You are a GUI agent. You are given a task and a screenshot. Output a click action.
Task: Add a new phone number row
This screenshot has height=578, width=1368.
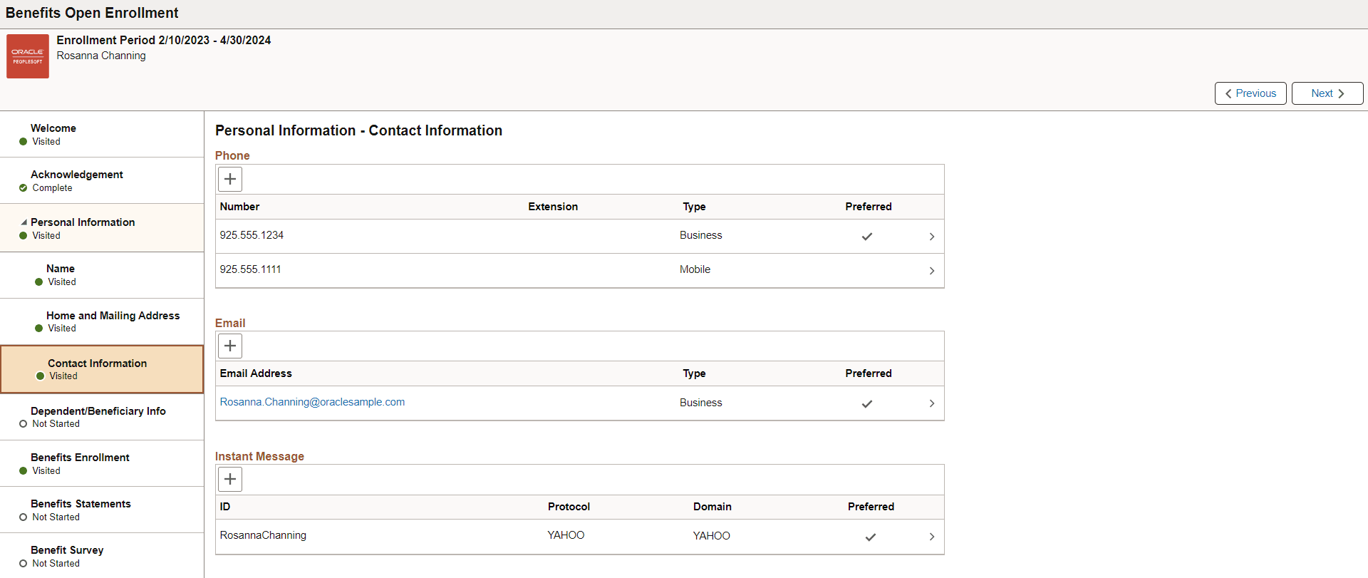point(230,179)
